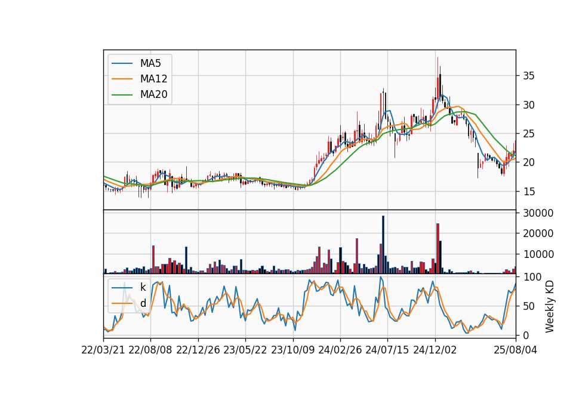
Task: Click the MA12 legend label
Action: pos(153,79)
